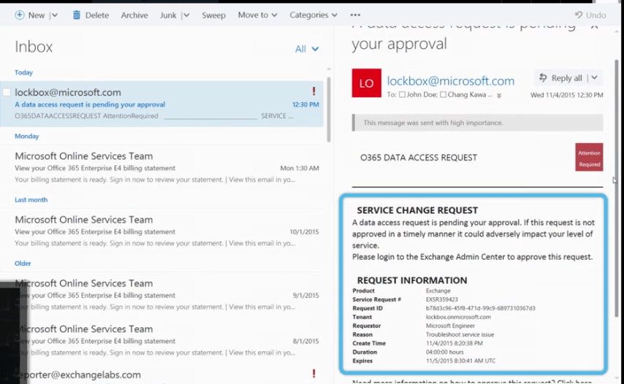Click the Reply all arrow icon
Image resolution: width=624 pixels, height=384 pixels.
coord(543,78)
